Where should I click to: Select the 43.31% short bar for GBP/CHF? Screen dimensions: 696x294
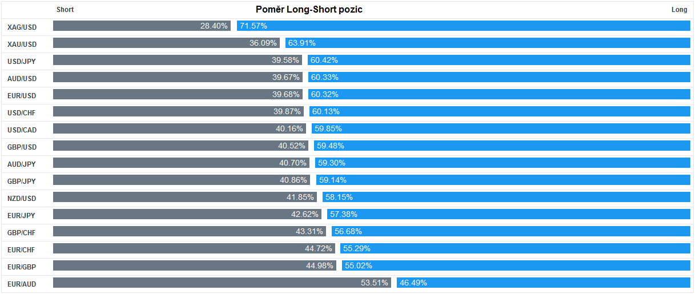click(189, 231)
